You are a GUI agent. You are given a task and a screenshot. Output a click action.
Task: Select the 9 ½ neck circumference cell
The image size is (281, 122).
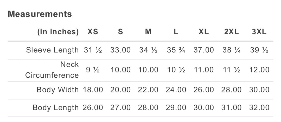[x=93, y=70]
